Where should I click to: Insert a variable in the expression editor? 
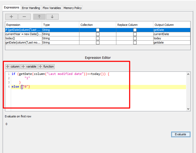coord(29,66)
